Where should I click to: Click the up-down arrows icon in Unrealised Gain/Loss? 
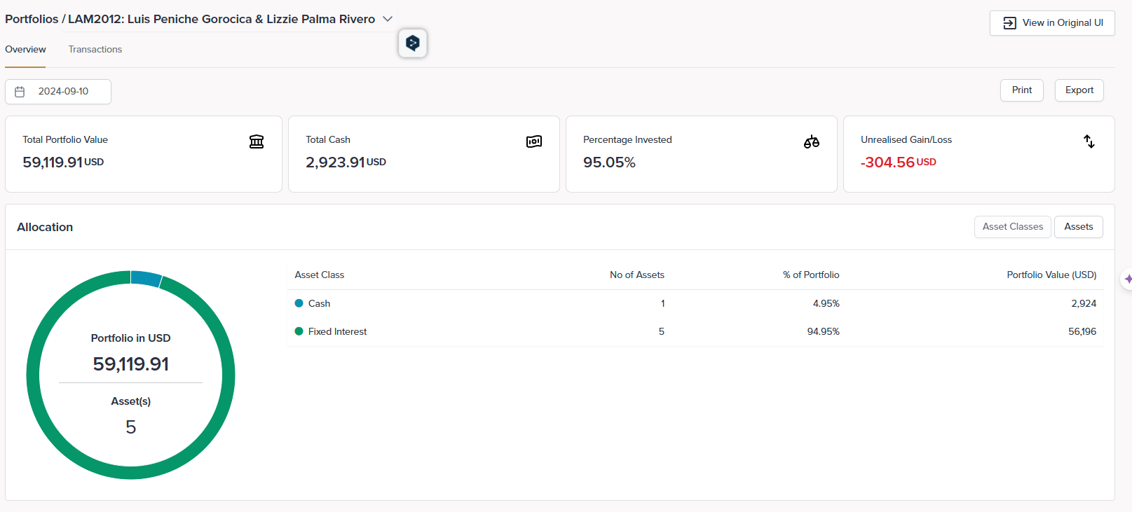[1089, 141]
